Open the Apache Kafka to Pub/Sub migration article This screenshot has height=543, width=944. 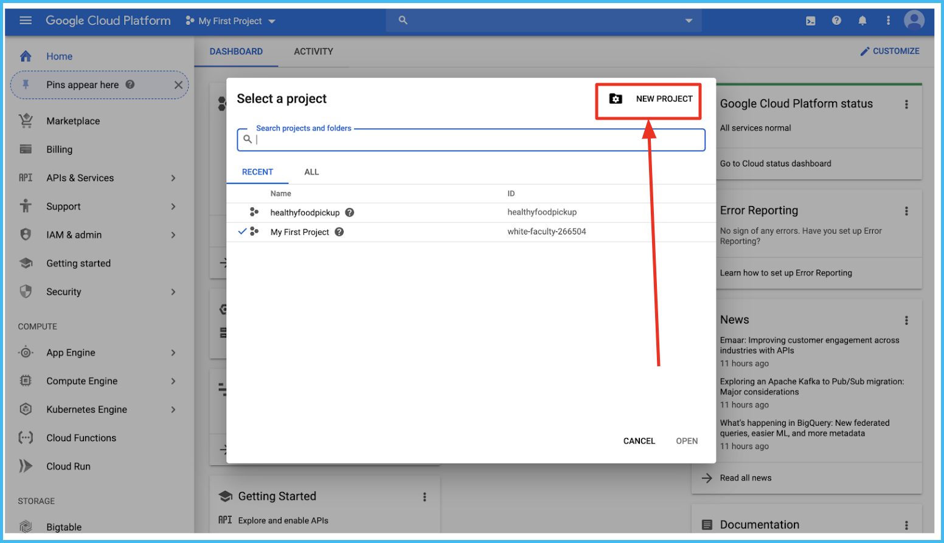pos(812,387)
